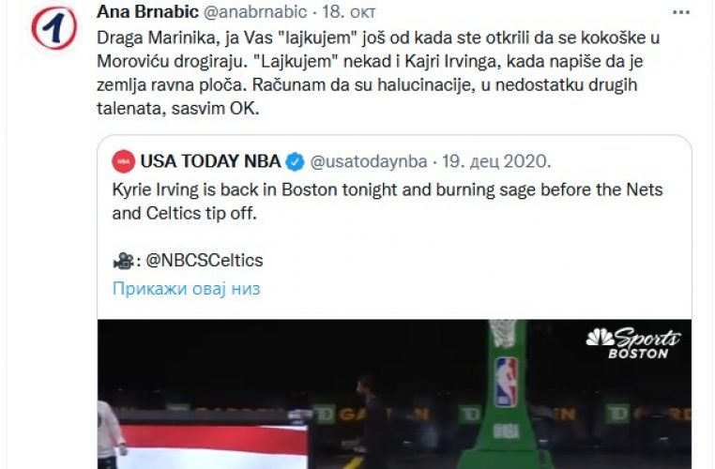Screen dimensions: 715x469
Task: Open the quoted tweet text about Kyrie Irving
Action: point(388,202)
